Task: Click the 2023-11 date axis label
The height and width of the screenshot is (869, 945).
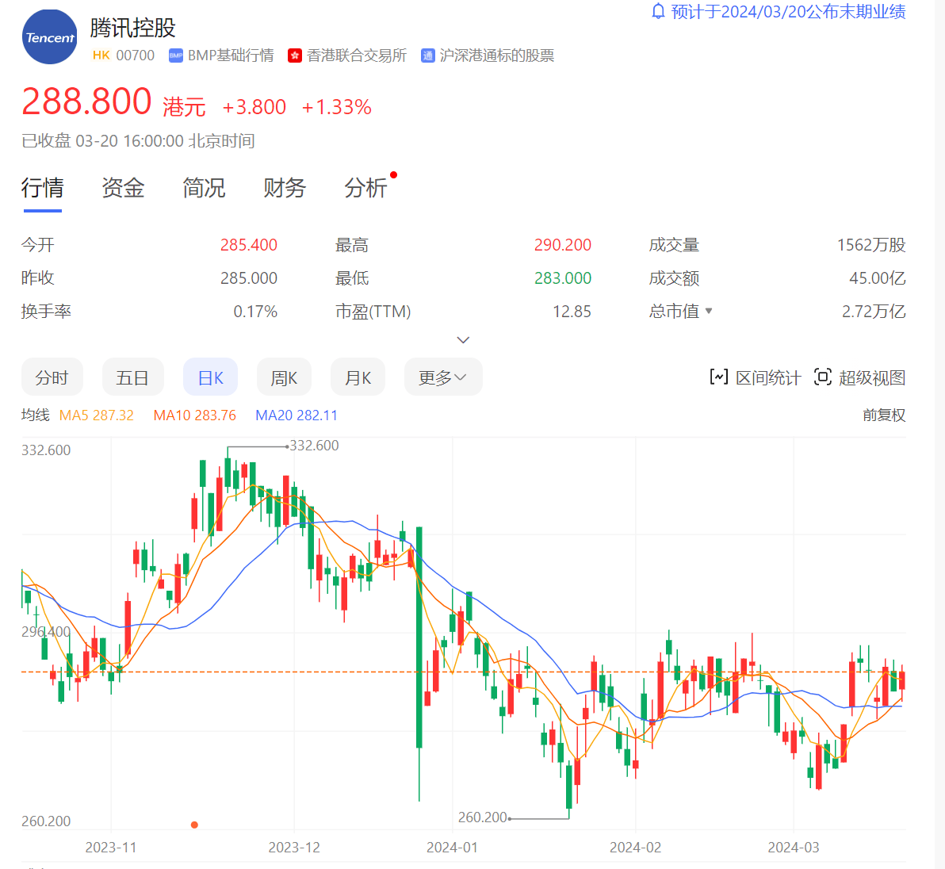Action: pyautogui.click(x=111, y=848)
